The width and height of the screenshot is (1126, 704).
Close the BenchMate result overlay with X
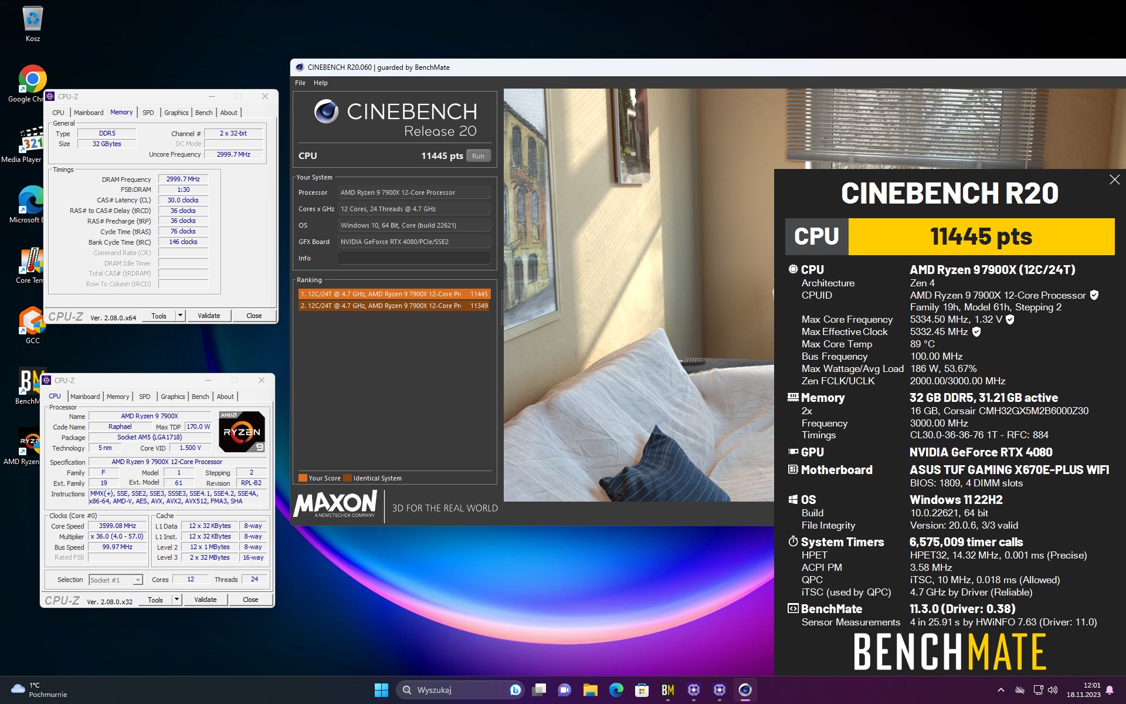click(1114, 180)
